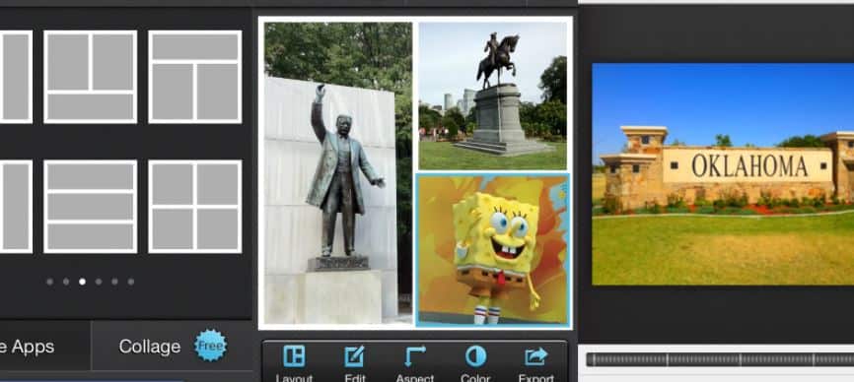Pick the two-by-two grid layout
854x382 pixels.
pyautogui.click(x=195, y=207)
